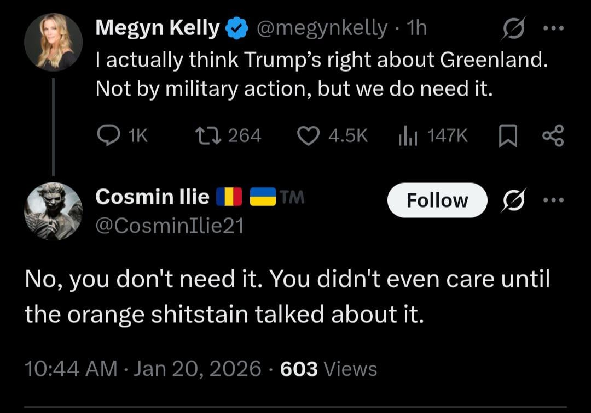Repost Megyn Kelly's tweet with 264 reposts
This screenshot has width=591, height=413.
coord(208,135)
